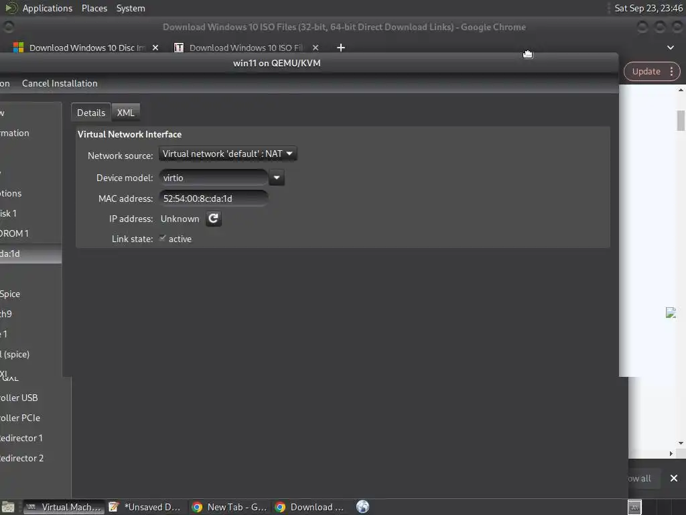Screen dimensions: 686x515
Task: Click the broken image icon in Chrome page
Action: pyautogui.click(x=671, y=312)
